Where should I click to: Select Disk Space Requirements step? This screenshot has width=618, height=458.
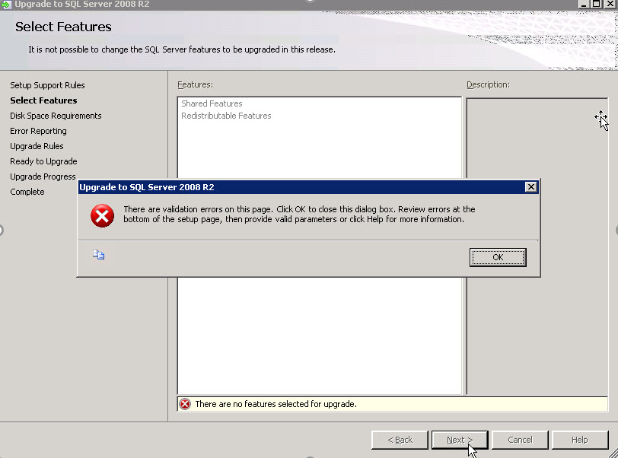tap(56, 116)
